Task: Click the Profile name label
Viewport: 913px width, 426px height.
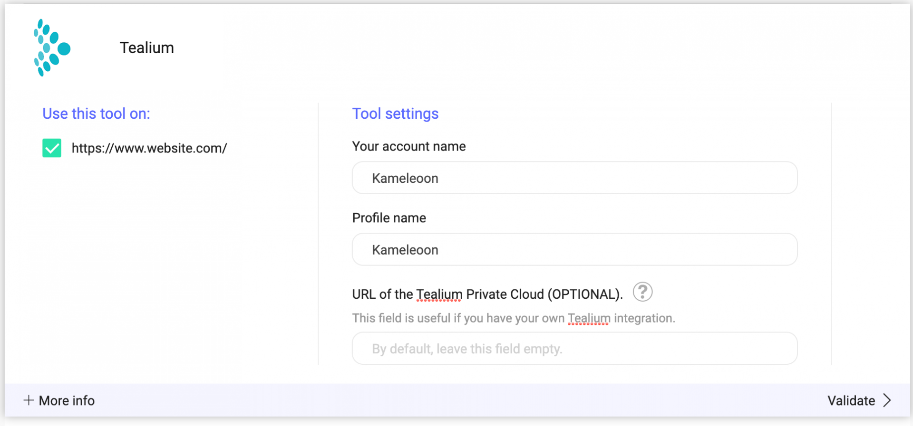Action: click(389, 218)
